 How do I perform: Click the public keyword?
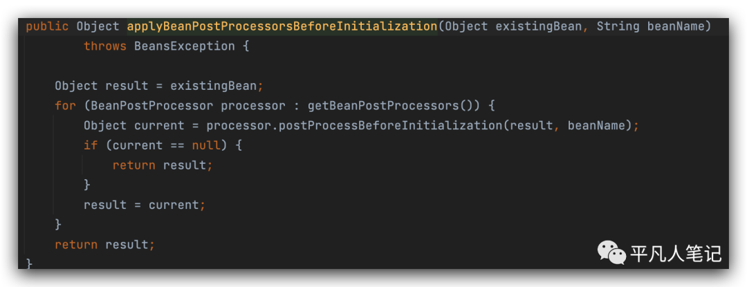47,26
